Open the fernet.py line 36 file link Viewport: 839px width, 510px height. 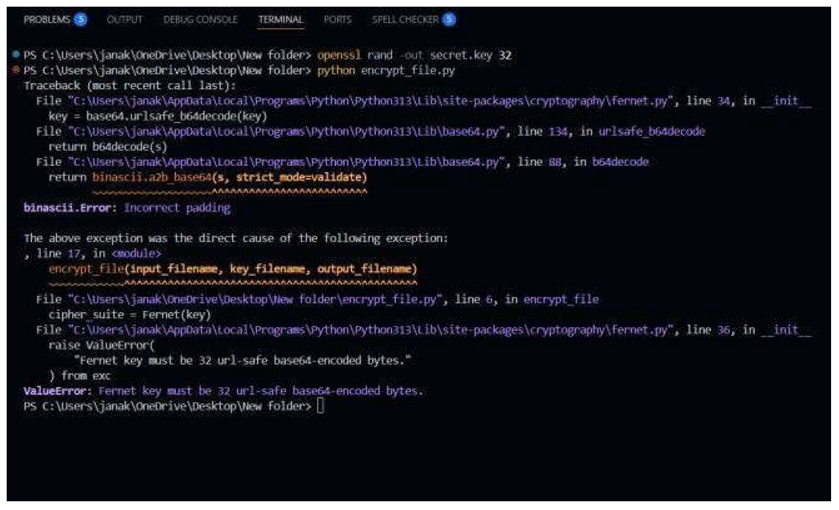371,330
